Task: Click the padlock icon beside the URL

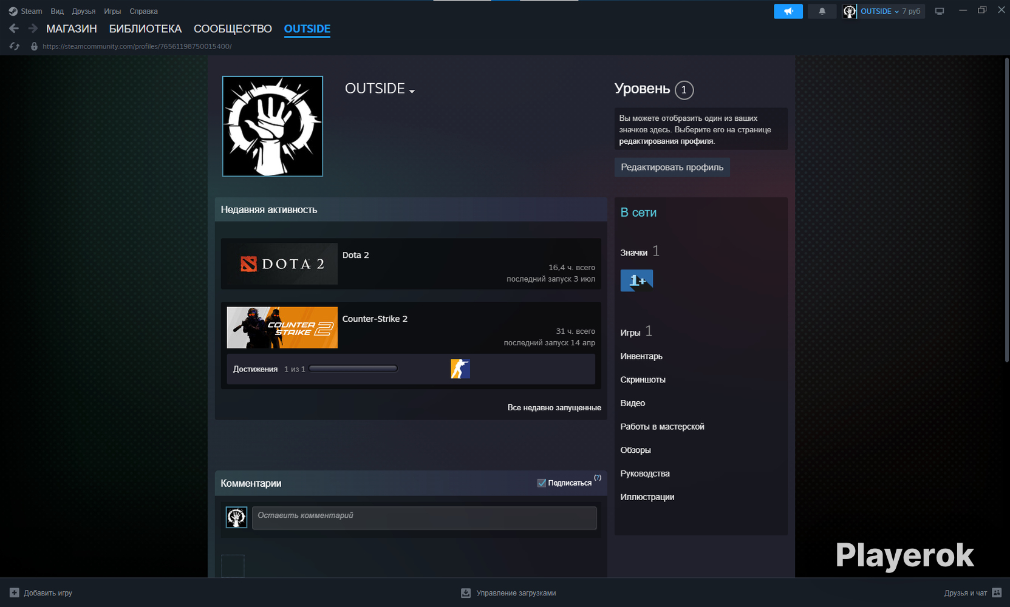Action: click(x=34, y=46)
